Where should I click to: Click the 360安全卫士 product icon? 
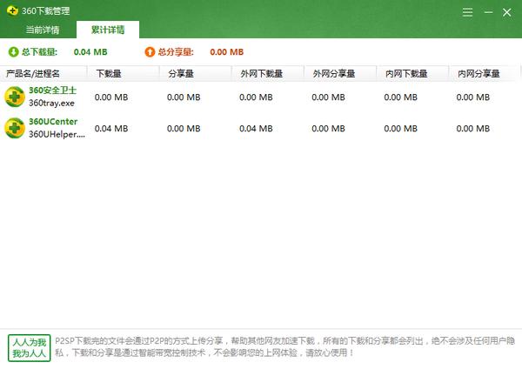click(15, 97)
